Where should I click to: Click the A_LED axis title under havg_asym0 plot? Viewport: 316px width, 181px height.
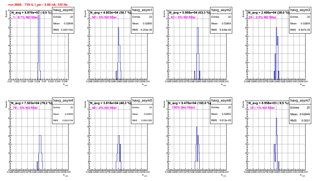click(x=66, y=85)
